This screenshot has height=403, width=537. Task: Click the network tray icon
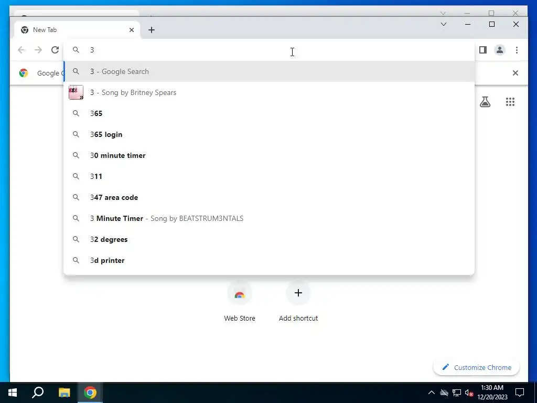pyautogui.click(x=457, y=393)
